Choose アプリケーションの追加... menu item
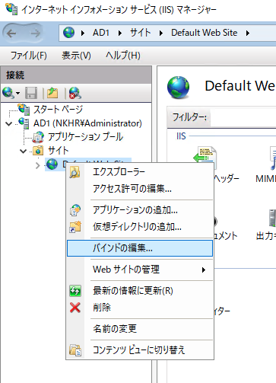This screenshot has width=276, height=383. click(x=140, y=210)
